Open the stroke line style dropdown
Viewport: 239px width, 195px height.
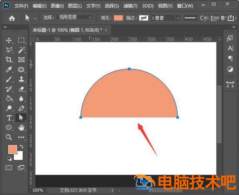(191, 18)
